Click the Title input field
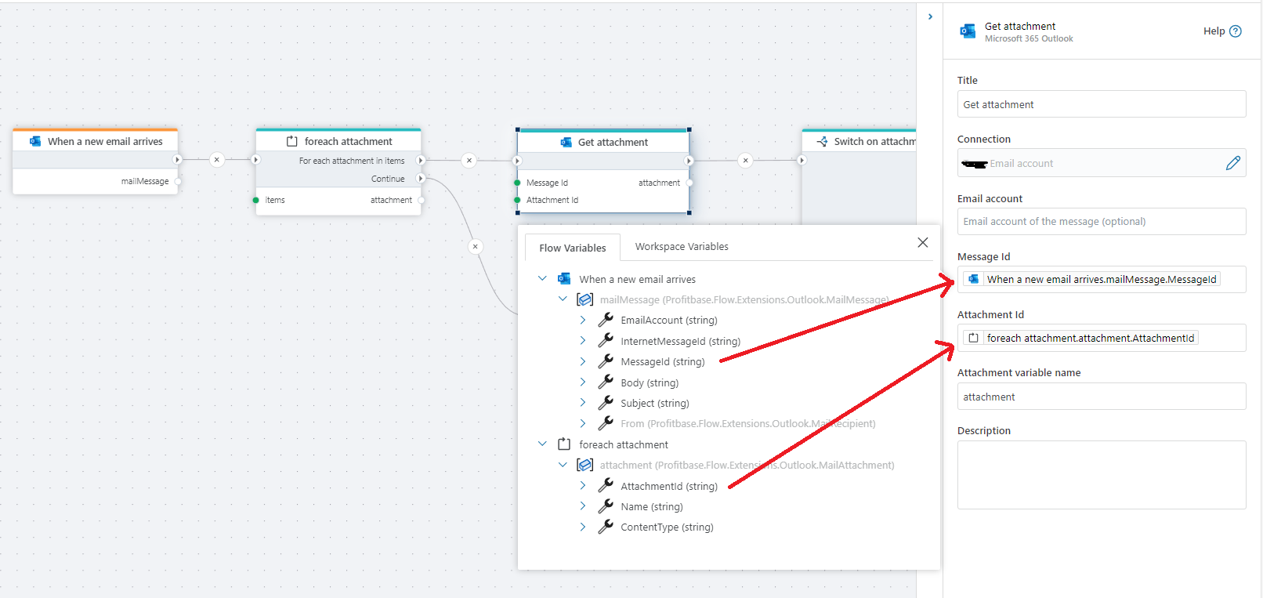 coord(1101,104)
